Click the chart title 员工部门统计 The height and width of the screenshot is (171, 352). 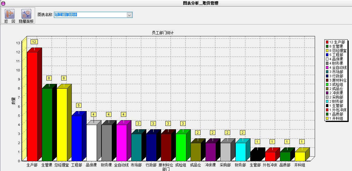[x=163, y=33]
